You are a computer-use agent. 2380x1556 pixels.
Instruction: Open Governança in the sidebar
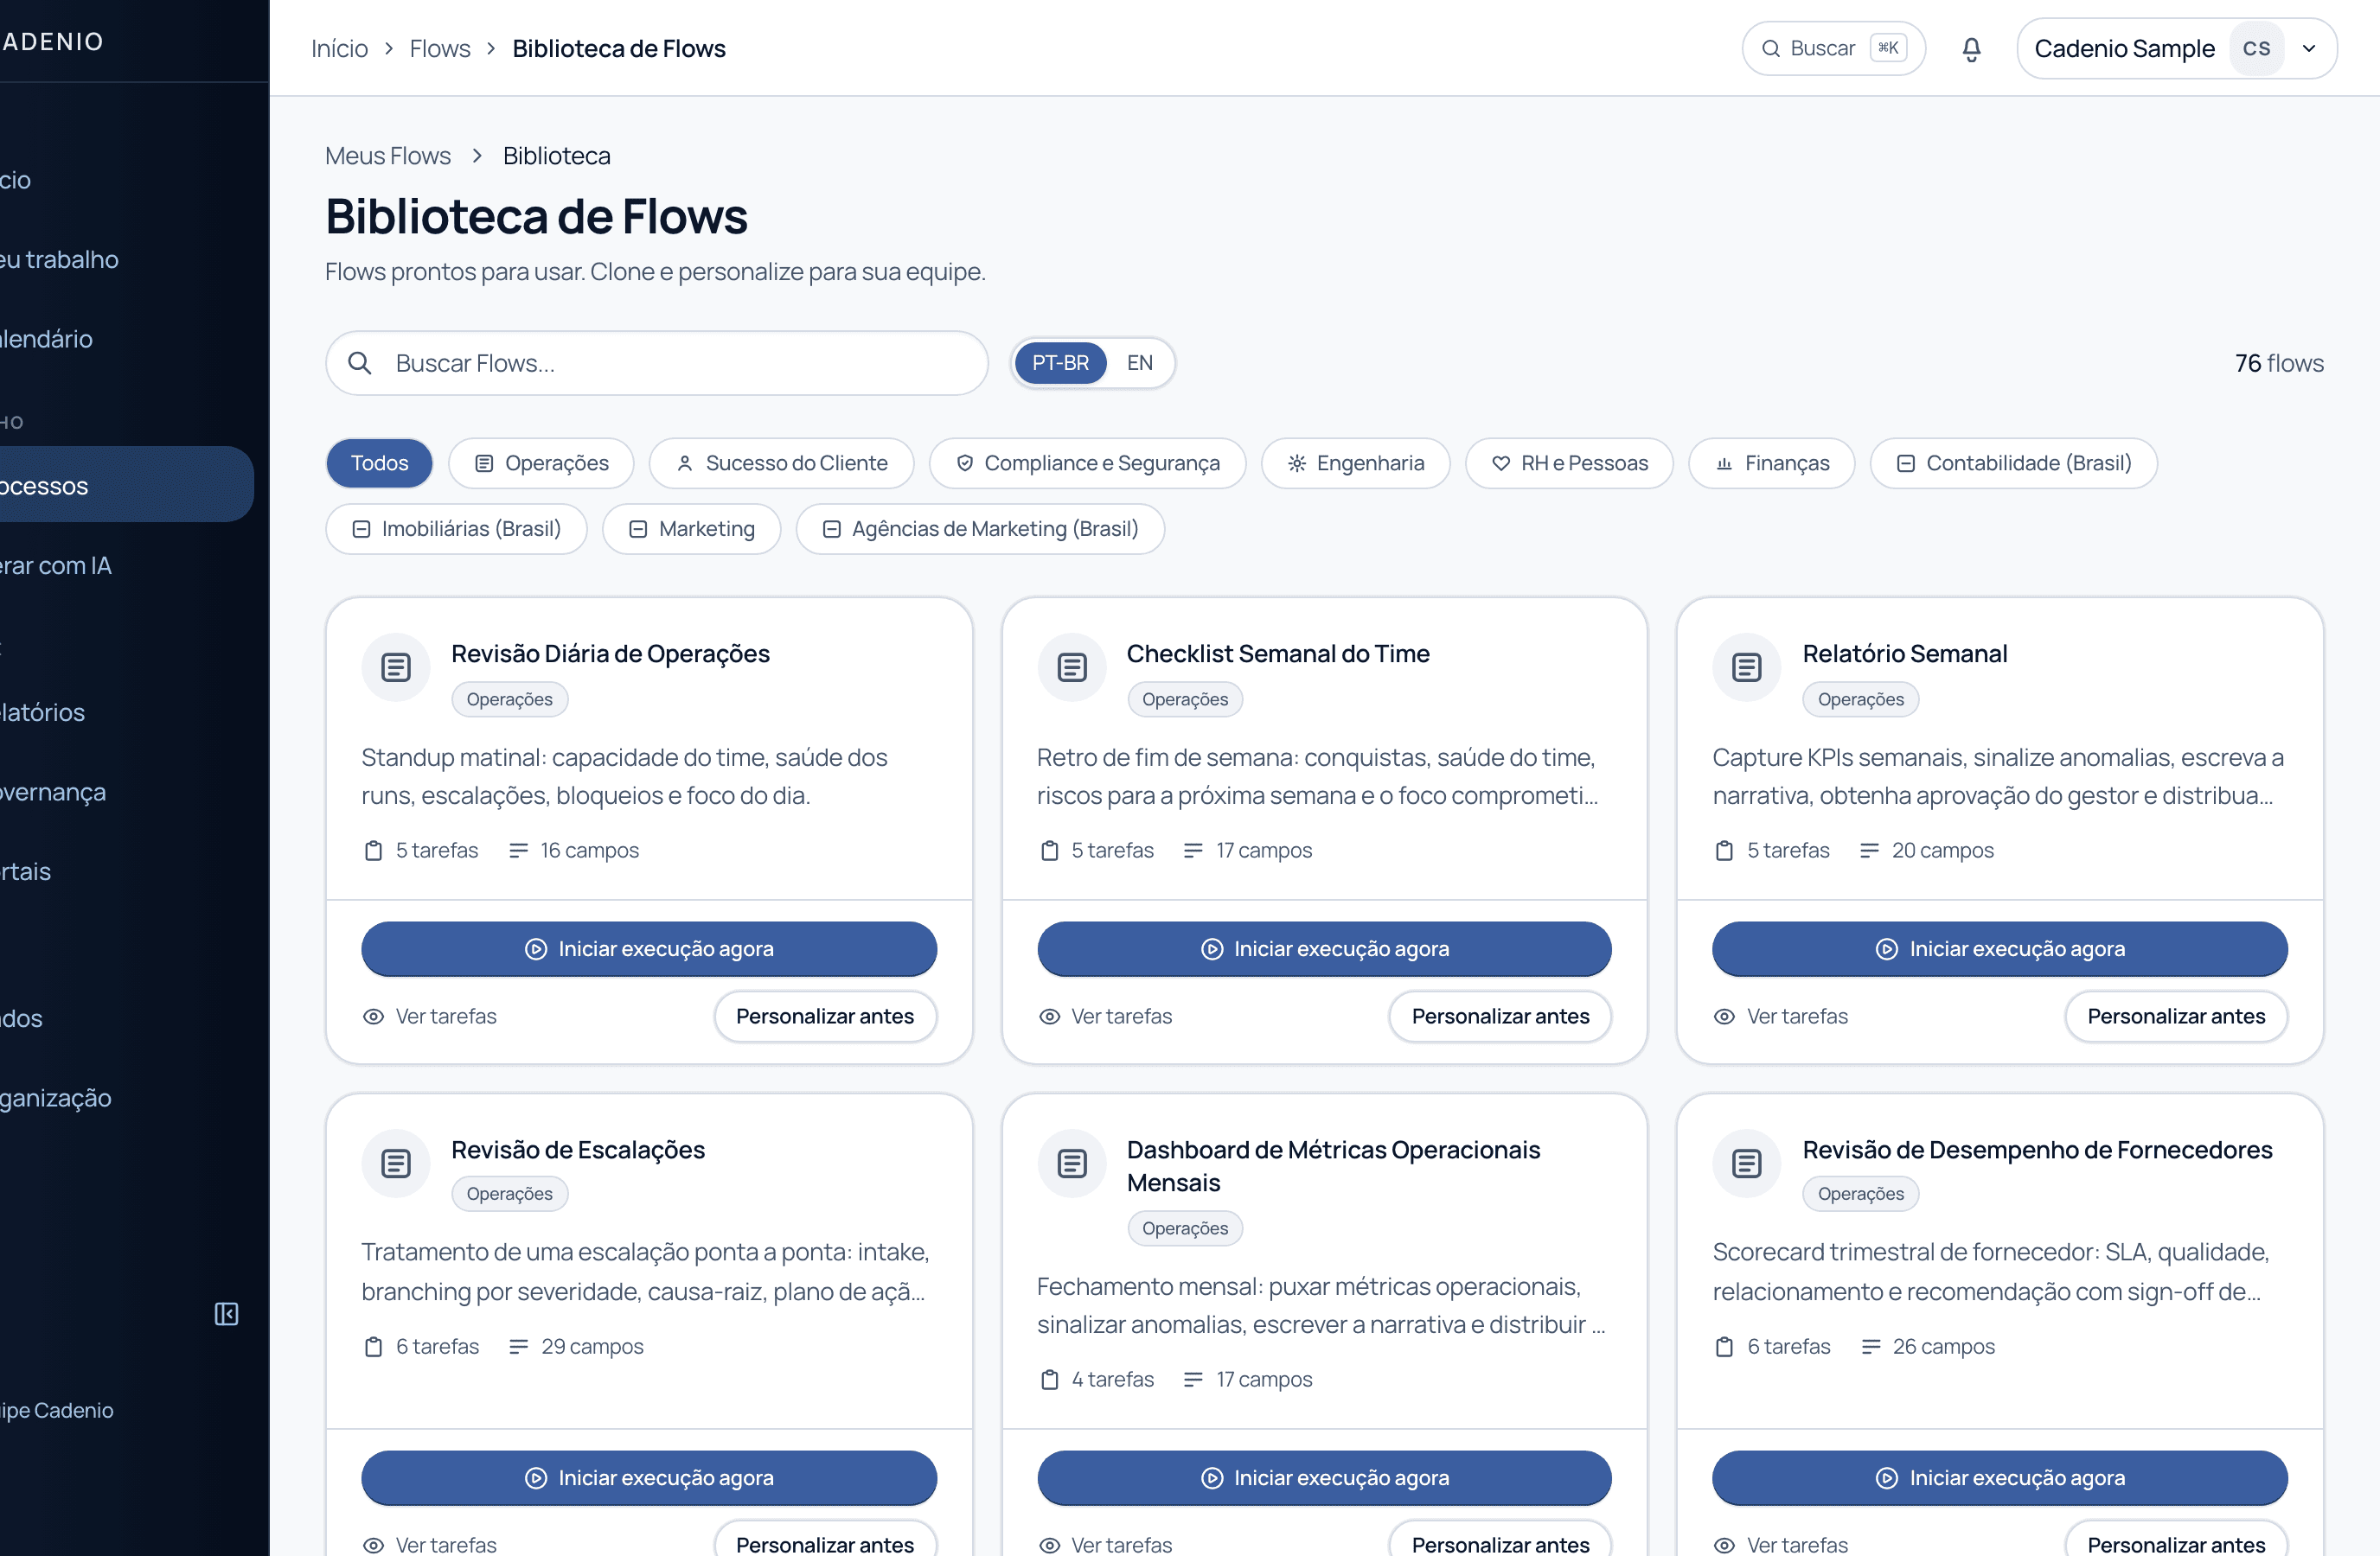pos(53,792)
